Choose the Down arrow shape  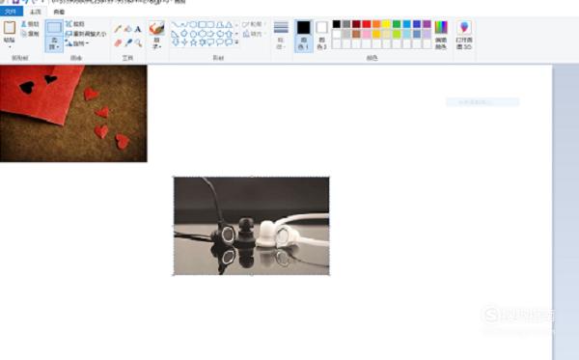click(x=176, y=42)
